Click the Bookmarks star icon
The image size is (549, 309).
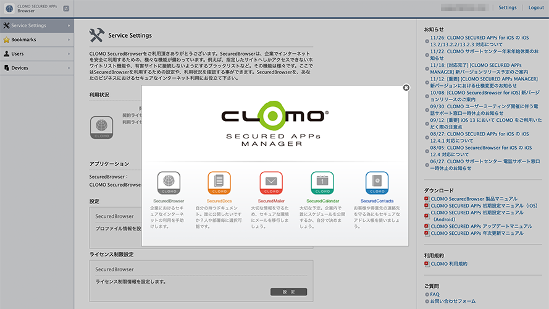click(6, 40)
